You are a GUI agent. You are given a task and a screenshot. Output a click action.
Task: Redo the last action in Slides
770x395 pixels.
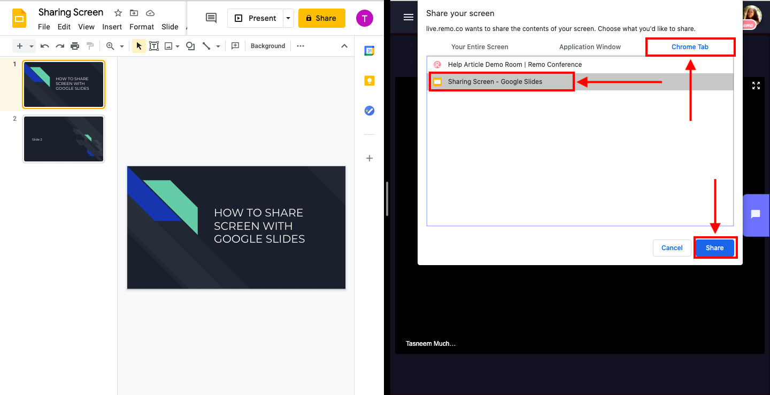point(60,46)
